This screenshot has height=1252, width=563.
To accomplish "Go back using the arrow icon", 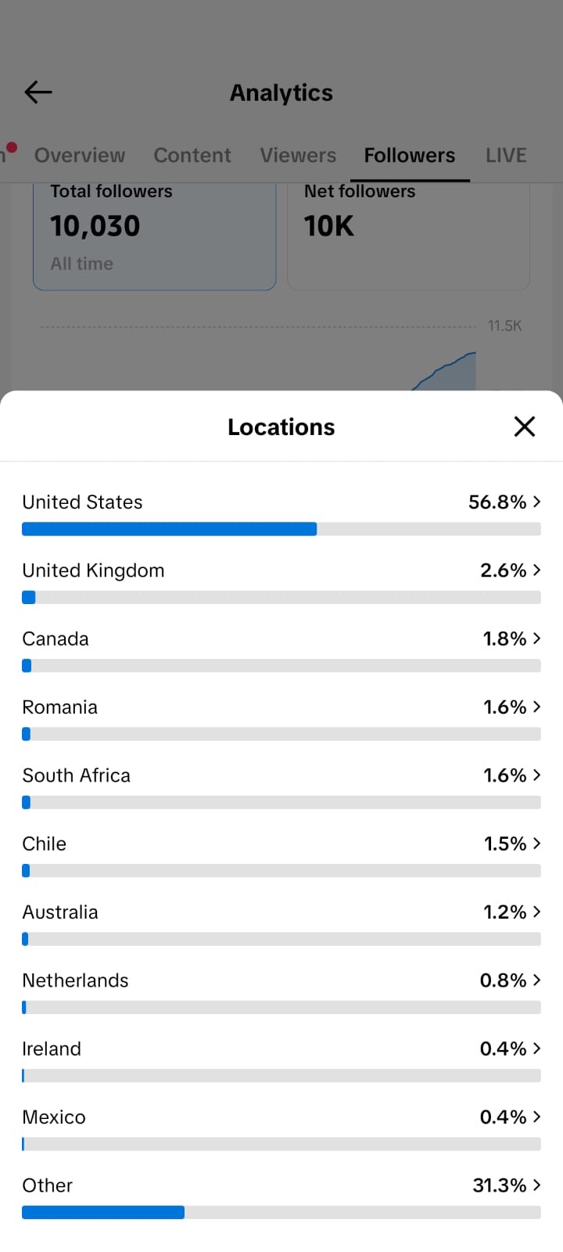I will (38, 92).
